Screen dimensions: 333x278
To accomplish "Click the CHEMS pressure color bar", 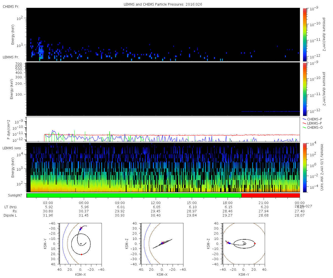I will pos(305,34).
